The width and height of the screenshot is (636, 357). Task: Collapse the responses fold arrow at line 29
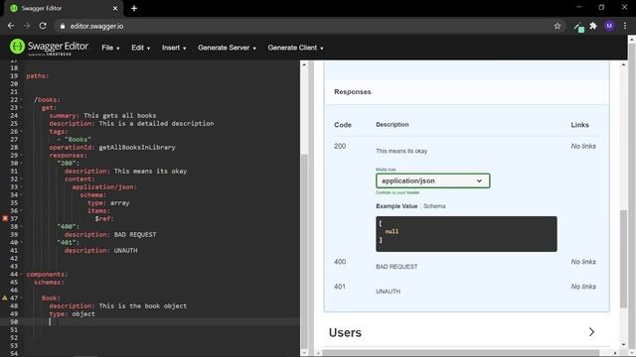tap(22, 156)
